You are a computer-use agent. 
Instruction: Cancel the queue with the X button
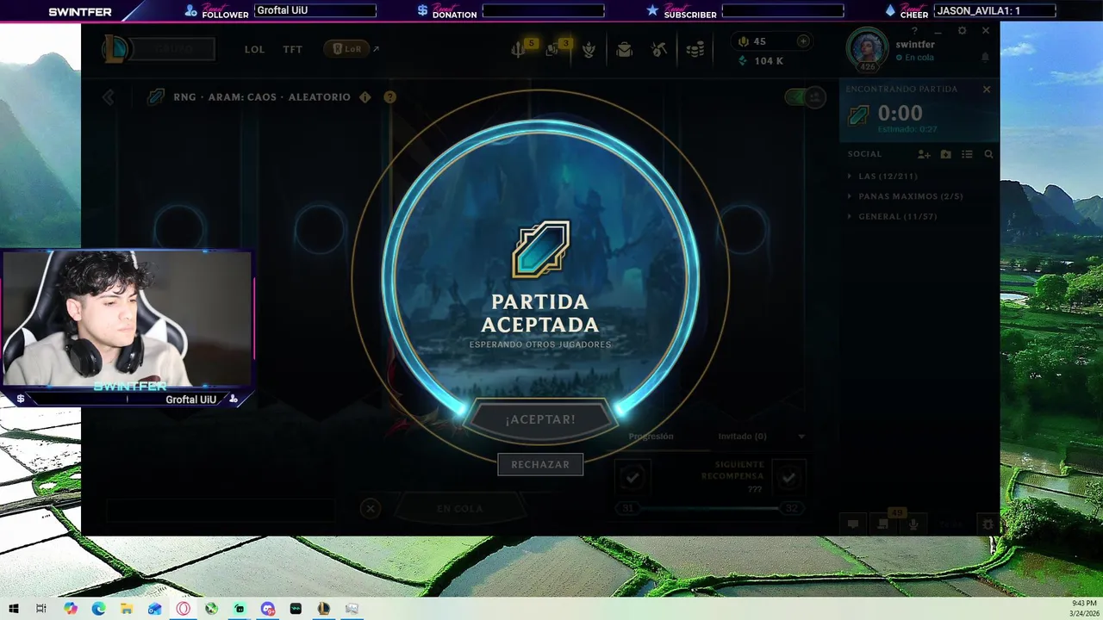tap(371, 508)
